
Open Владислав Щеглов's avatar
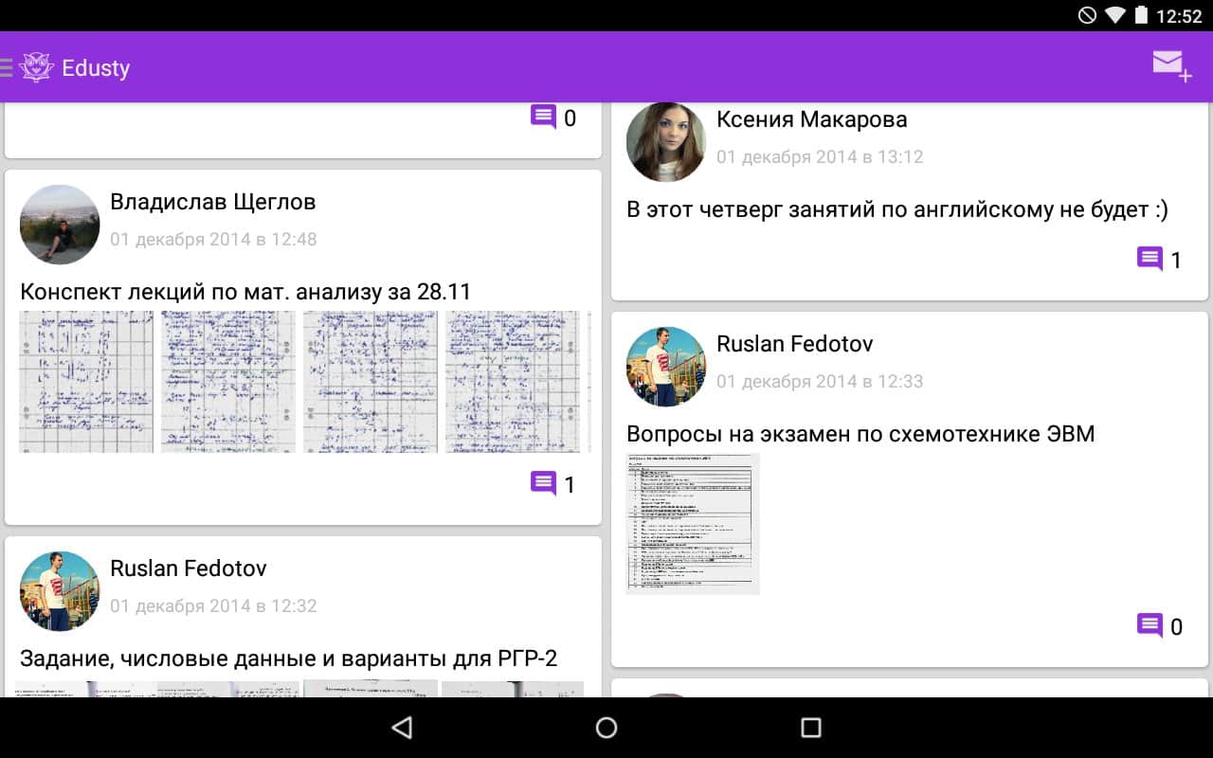pyautogui.click(x=60, y=224)
